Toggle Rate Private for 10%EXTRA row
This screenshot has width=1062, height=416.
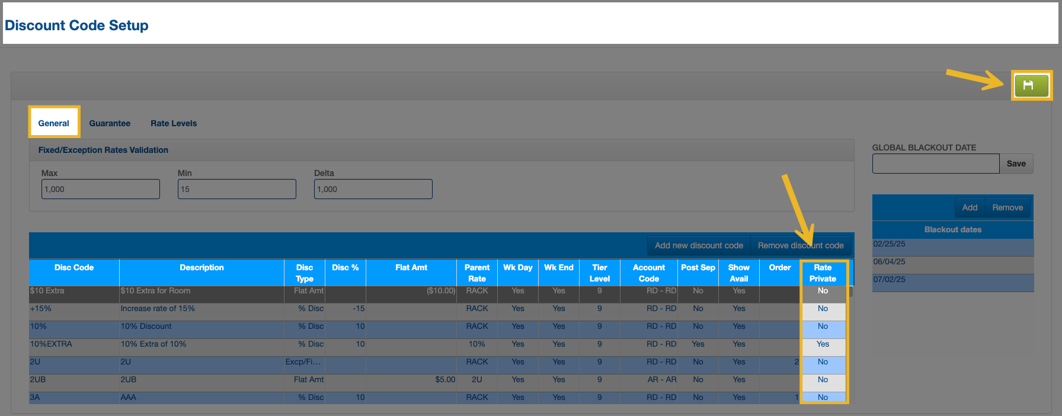[x=823, y=344]
